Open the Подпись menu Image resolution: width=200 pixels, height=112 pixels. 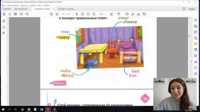click(33, 5)
